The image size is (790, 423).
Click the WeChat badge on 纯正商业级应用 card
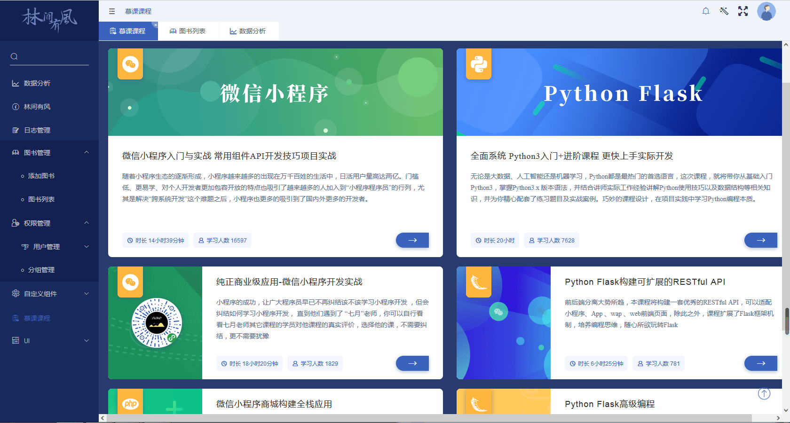tap(130, 282)
